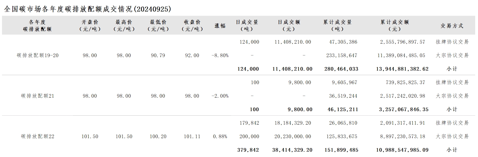The width and height of the screenshot is (478, 157).
Task: Click the 交易方式 column header
Action: tap(452, 26)
